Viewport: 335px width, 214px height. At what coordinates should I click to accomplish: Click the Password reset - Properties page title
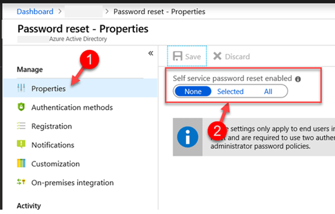pos(83,29)
